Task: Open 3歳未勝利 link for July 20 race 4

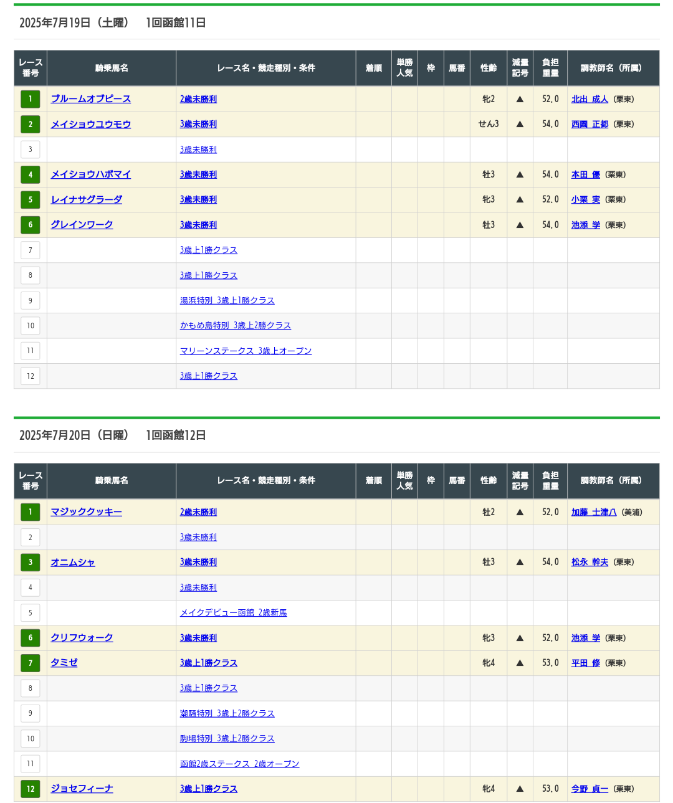Action: pos(198,587)
